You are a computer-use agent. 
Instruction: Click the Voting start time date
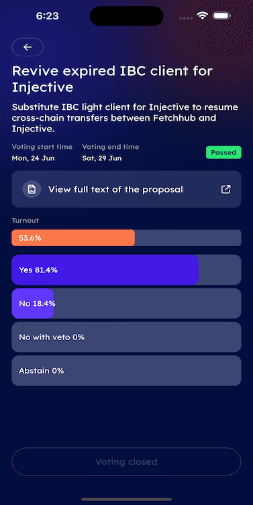[x=33, y=158]
